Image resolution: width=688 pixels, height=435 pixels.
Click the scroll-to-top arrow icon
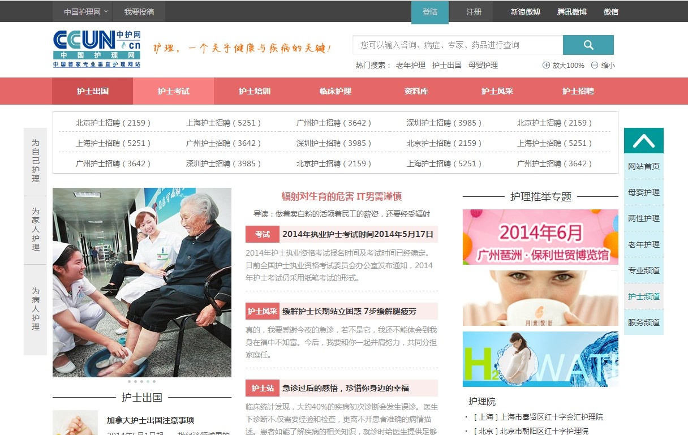click(x=643, y=140)
